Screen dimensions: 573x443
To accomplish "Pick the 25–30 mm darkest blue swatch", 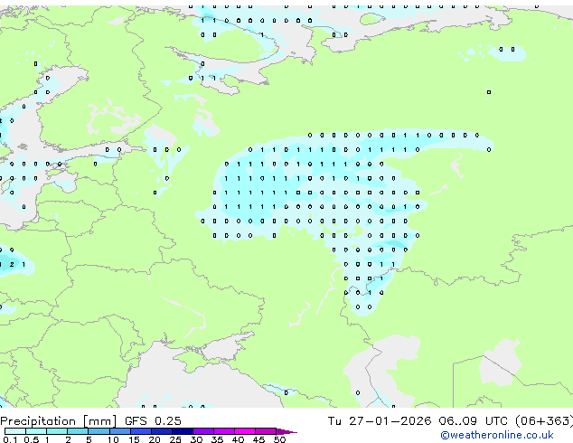I will click(183, 431).
